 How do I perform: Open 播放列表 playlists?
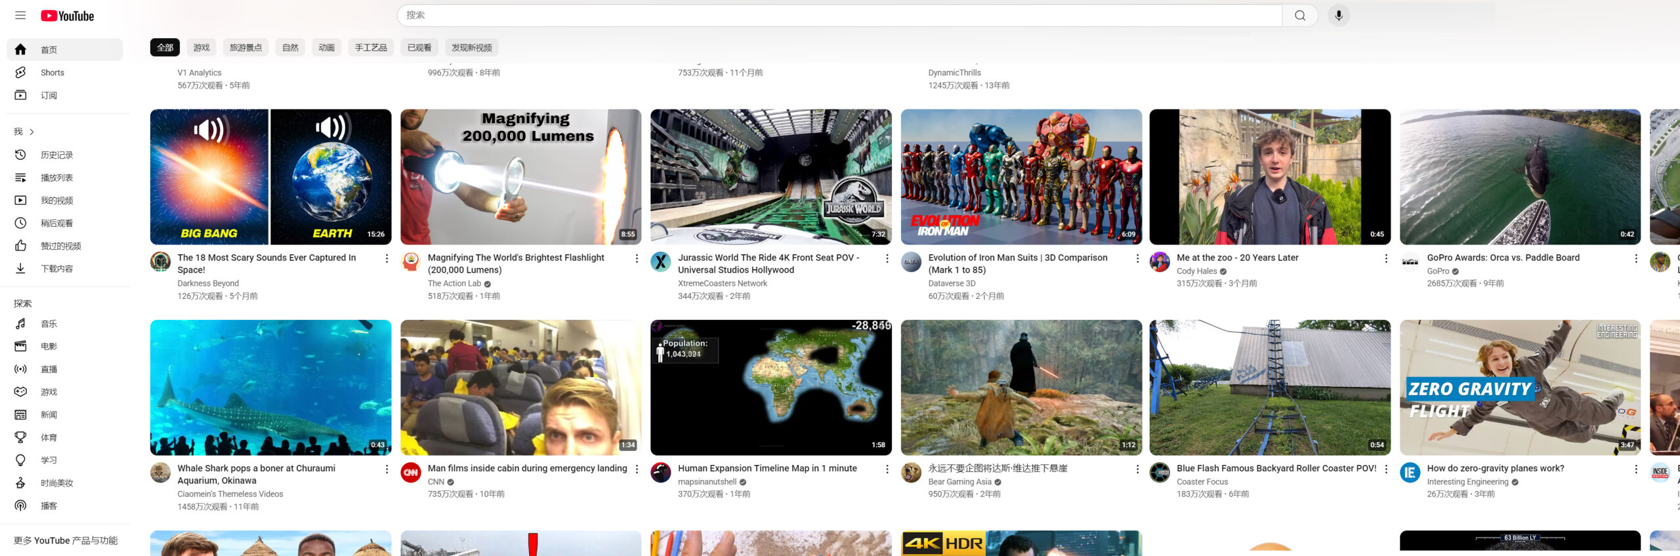65,178
